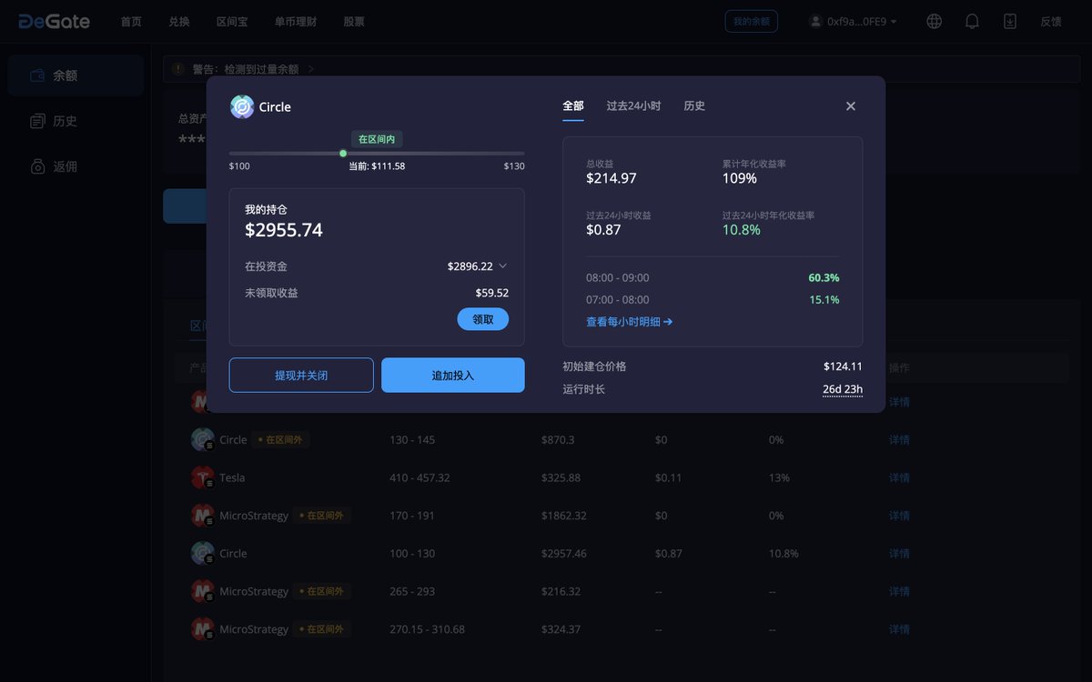1092x682 pixels.
Task: Click the 在区间内 status badge
Action: click(377, 139)
